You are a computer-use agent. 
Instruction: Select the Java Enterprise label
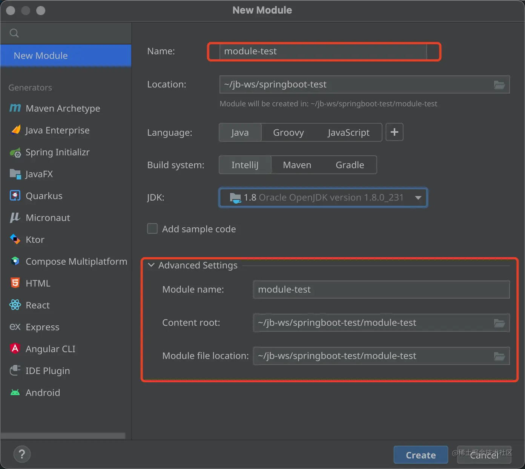58,130
